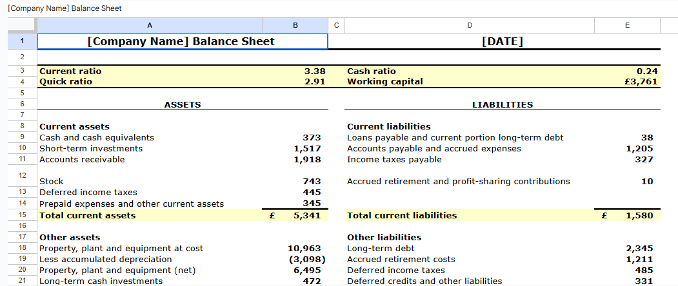Viewport: 678px width, 286px height.
Task: Click the Long-term debt amount 2,345
Action: tap(639, 248)
